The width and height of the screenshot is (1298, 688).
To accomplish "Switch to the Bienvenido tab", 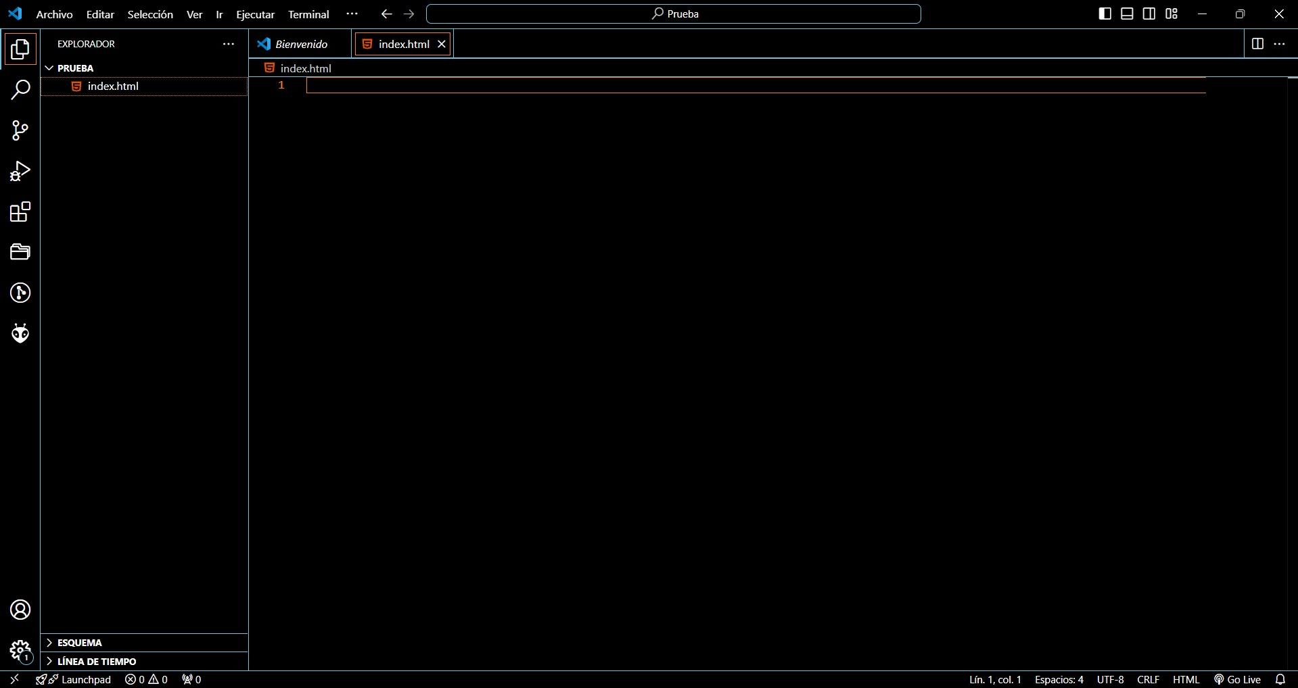I will tap(300, 44).
